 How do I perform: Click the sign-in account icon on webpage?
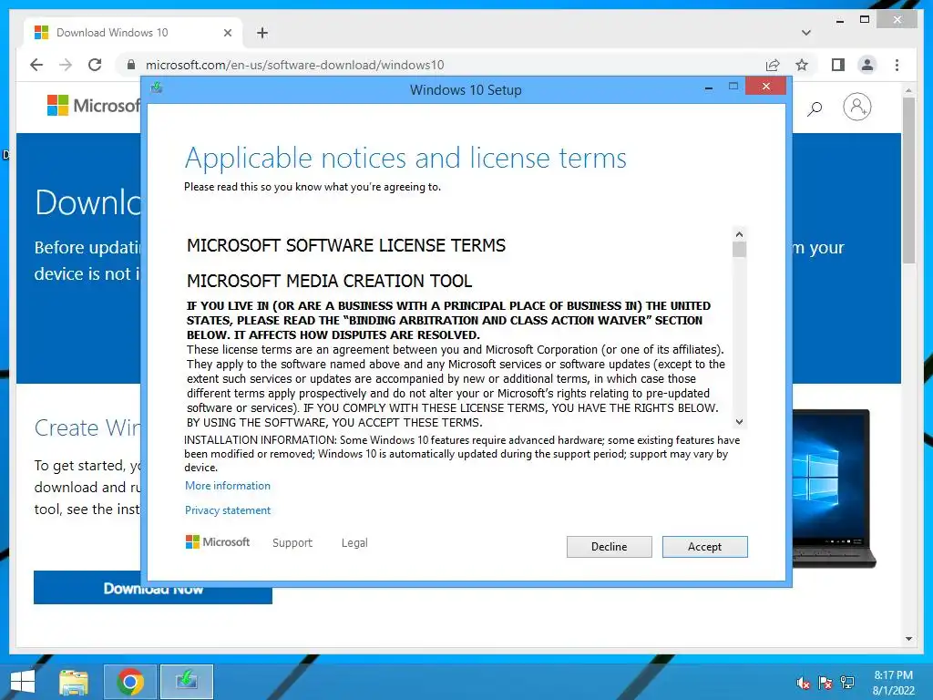[x=856, y=108]
